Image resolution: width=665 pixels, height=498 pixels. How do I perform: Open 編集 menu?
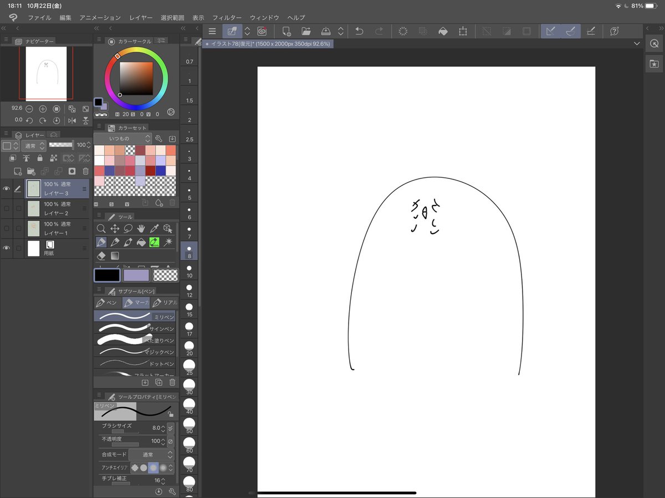[x=65, y=18]
